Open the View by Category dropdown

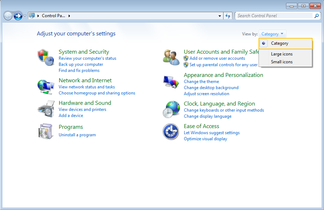[x=272, y=34]
